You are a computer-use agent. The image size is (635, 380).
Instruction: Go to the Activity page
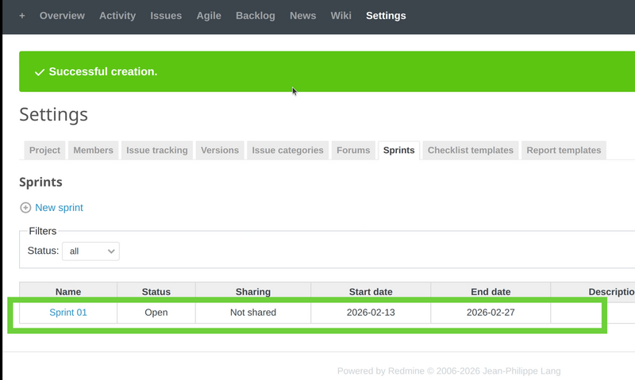117,16
